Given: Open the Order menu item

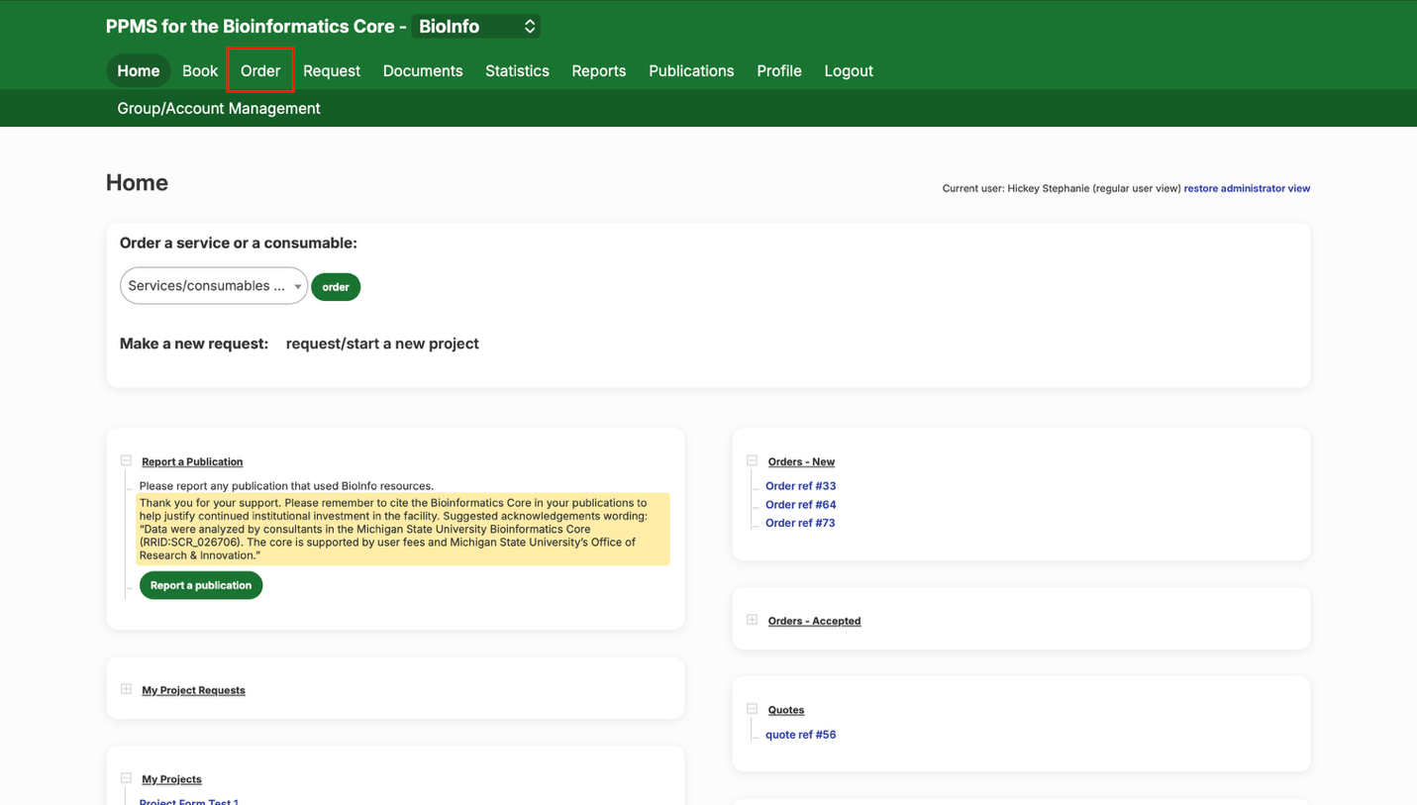Looking at the screenshot, I should coord(260,71).
